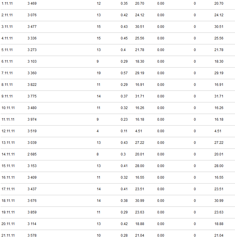
Task: Click the date cell 13.11.11
Action: pyautogui.click(x=8, y=143)
